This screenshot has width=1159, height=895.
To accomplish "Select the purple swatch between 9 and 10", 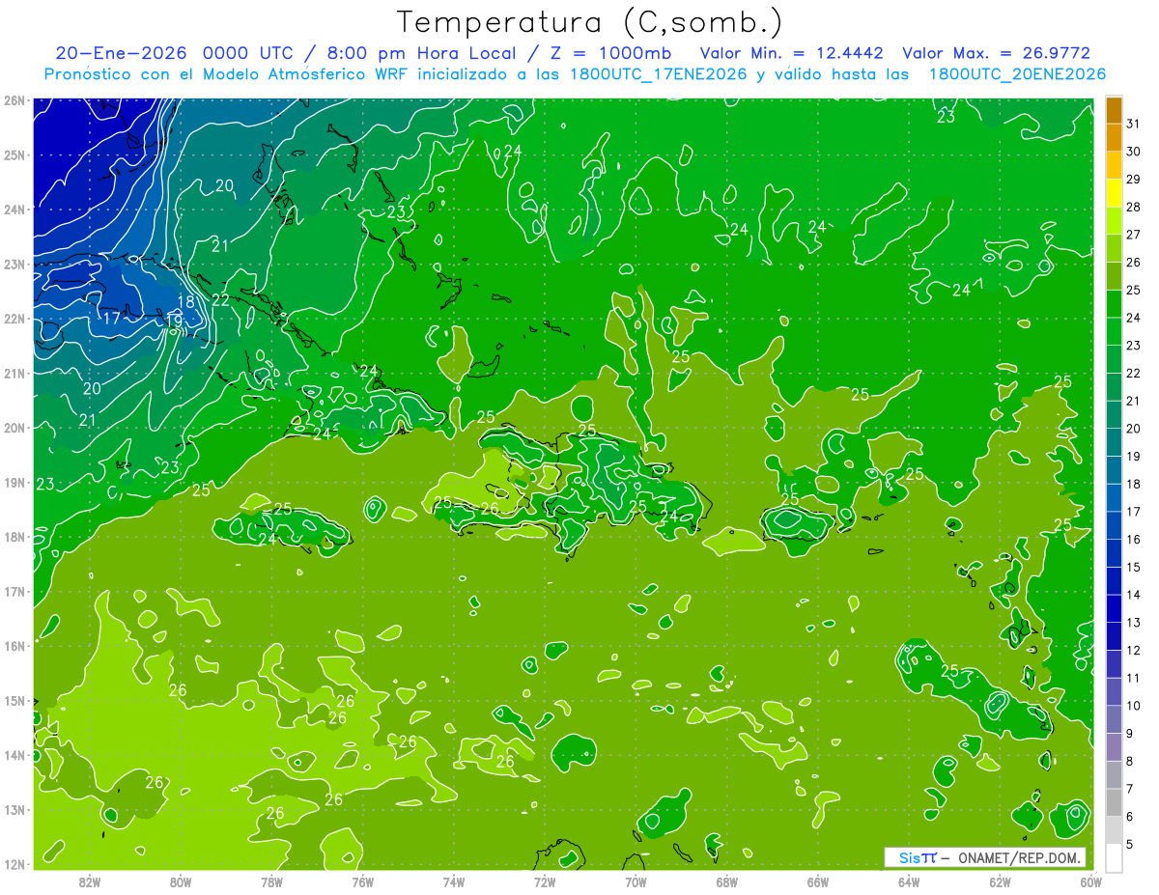I will [x=1114, y=718].
